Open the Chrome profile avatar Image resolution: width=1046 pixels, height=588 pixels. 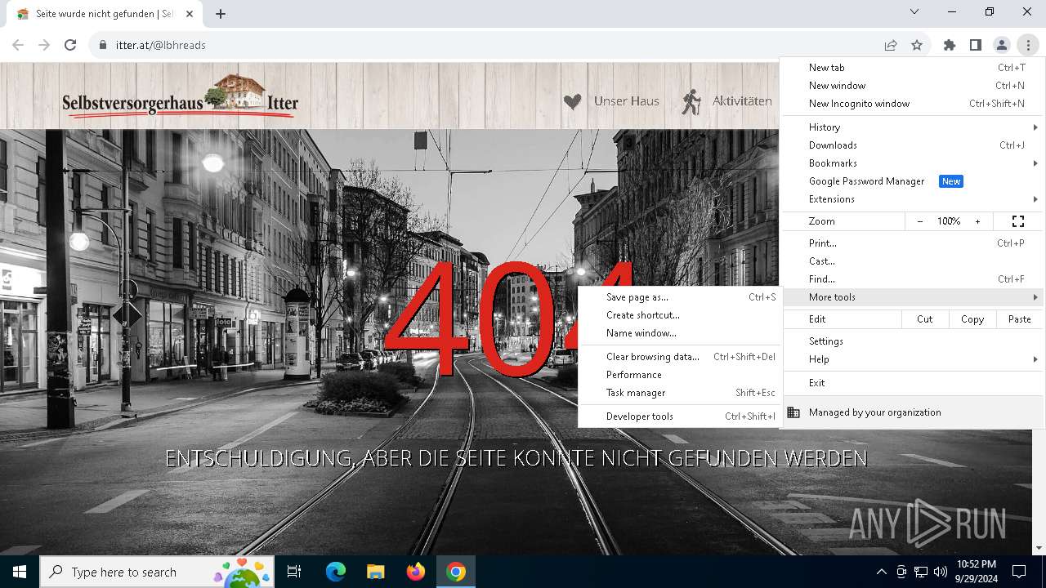pyautogui.click(x=1002, y=45)
